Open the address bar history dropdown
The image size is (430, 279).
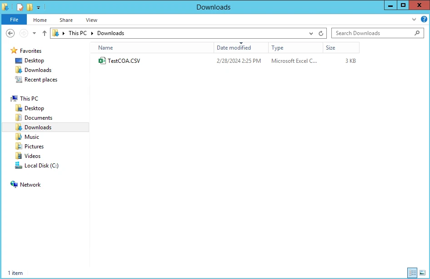[311, 33]
